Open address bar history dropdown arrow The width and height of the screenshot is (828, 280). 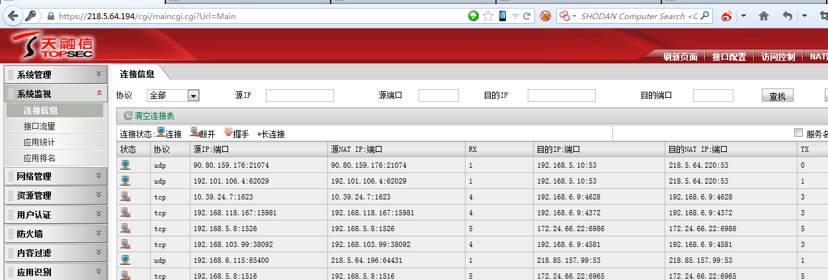pos(515,16)
